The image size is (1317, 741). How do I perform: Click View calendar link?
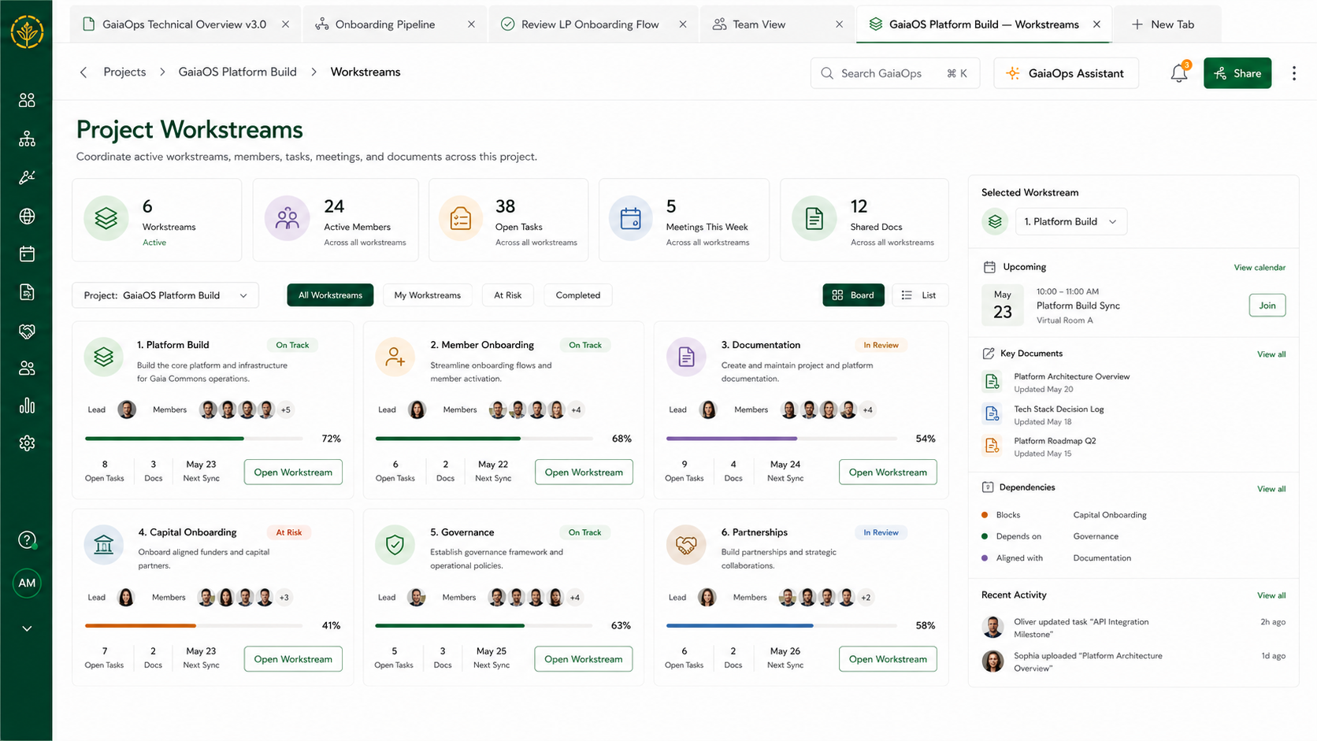coord(1259,268)
